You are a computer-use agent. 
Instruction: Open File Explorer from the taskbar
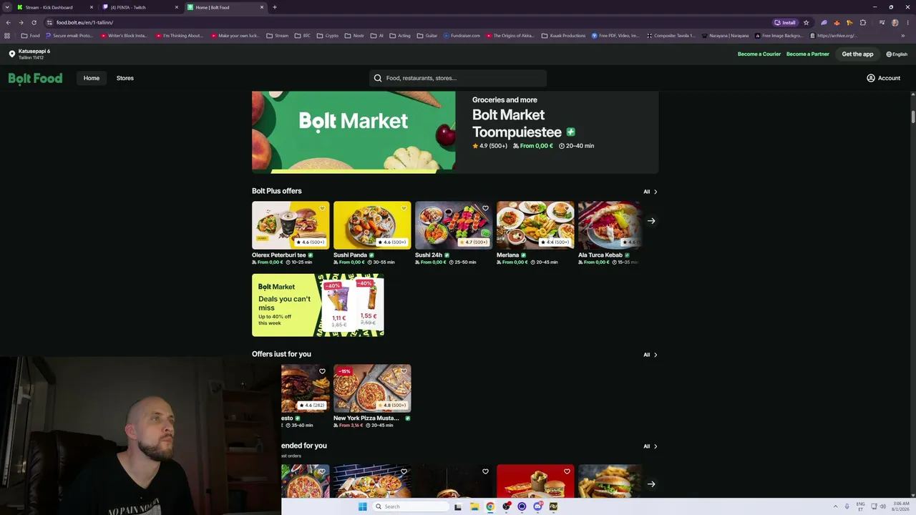(474, 506)
